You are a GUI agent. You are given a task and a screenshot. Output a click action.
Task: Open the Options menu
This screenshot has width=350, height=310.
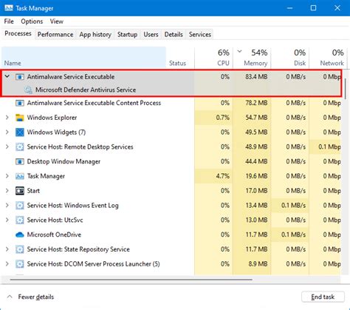click(32, 21)
